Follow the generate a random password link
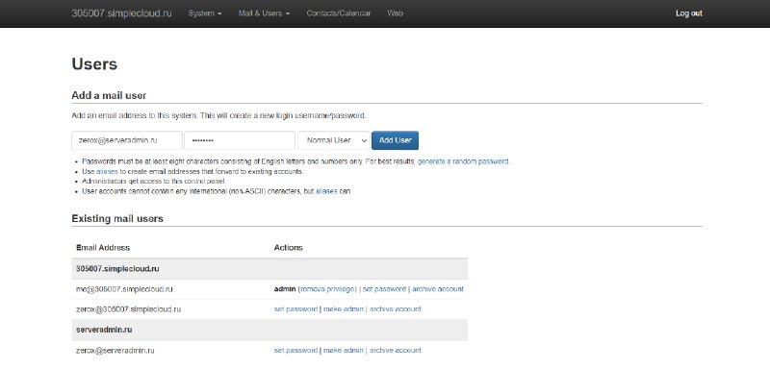Screen dimensions: 770x369 (x=463, y=161)
